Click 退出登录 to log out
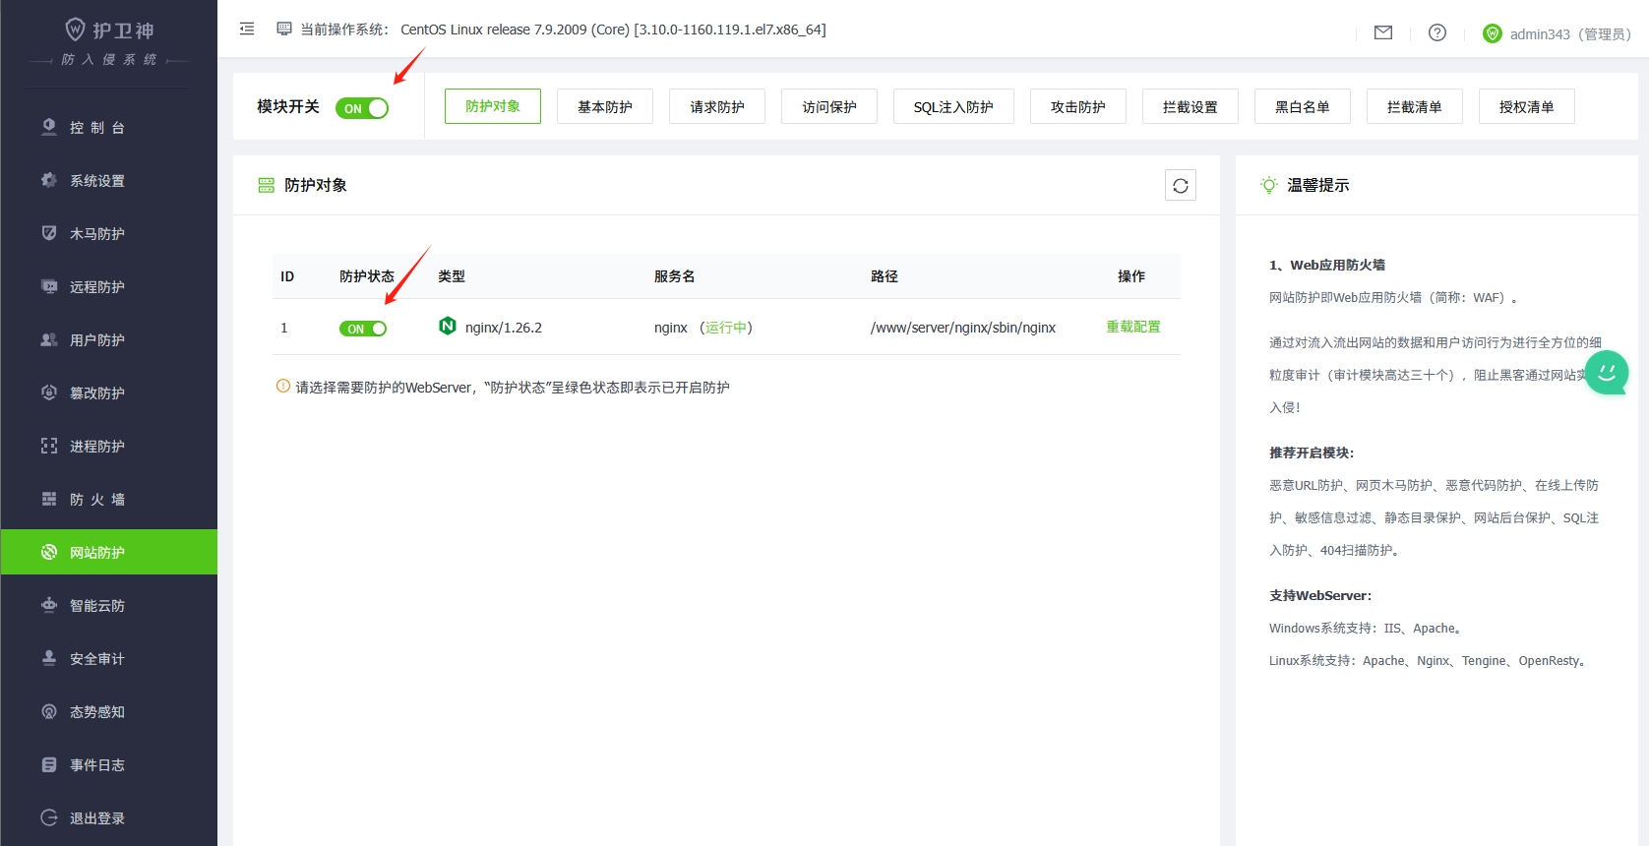This screenshot has width=1649, height=846. click(109, 817)
